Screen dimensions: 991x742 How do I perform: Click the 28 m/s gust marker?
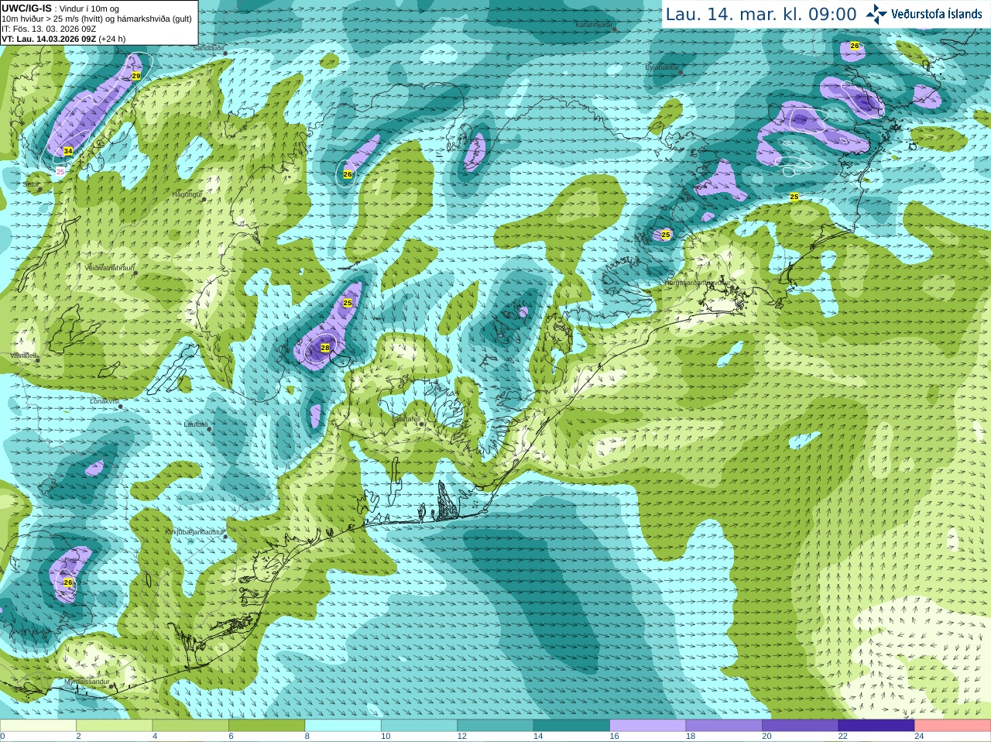(325, 348)
